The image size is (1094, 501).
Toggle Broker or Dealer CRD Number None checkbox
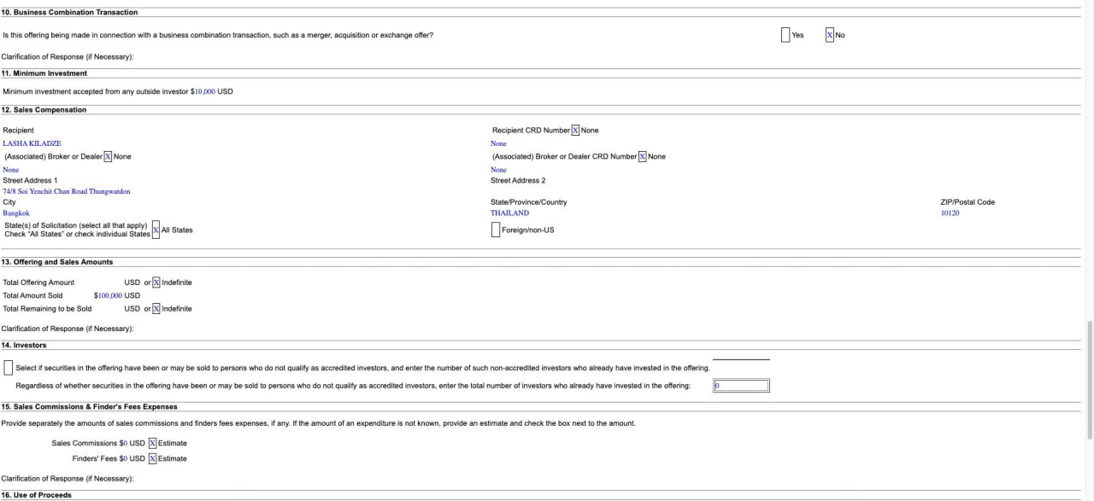[x=642, y=157]
